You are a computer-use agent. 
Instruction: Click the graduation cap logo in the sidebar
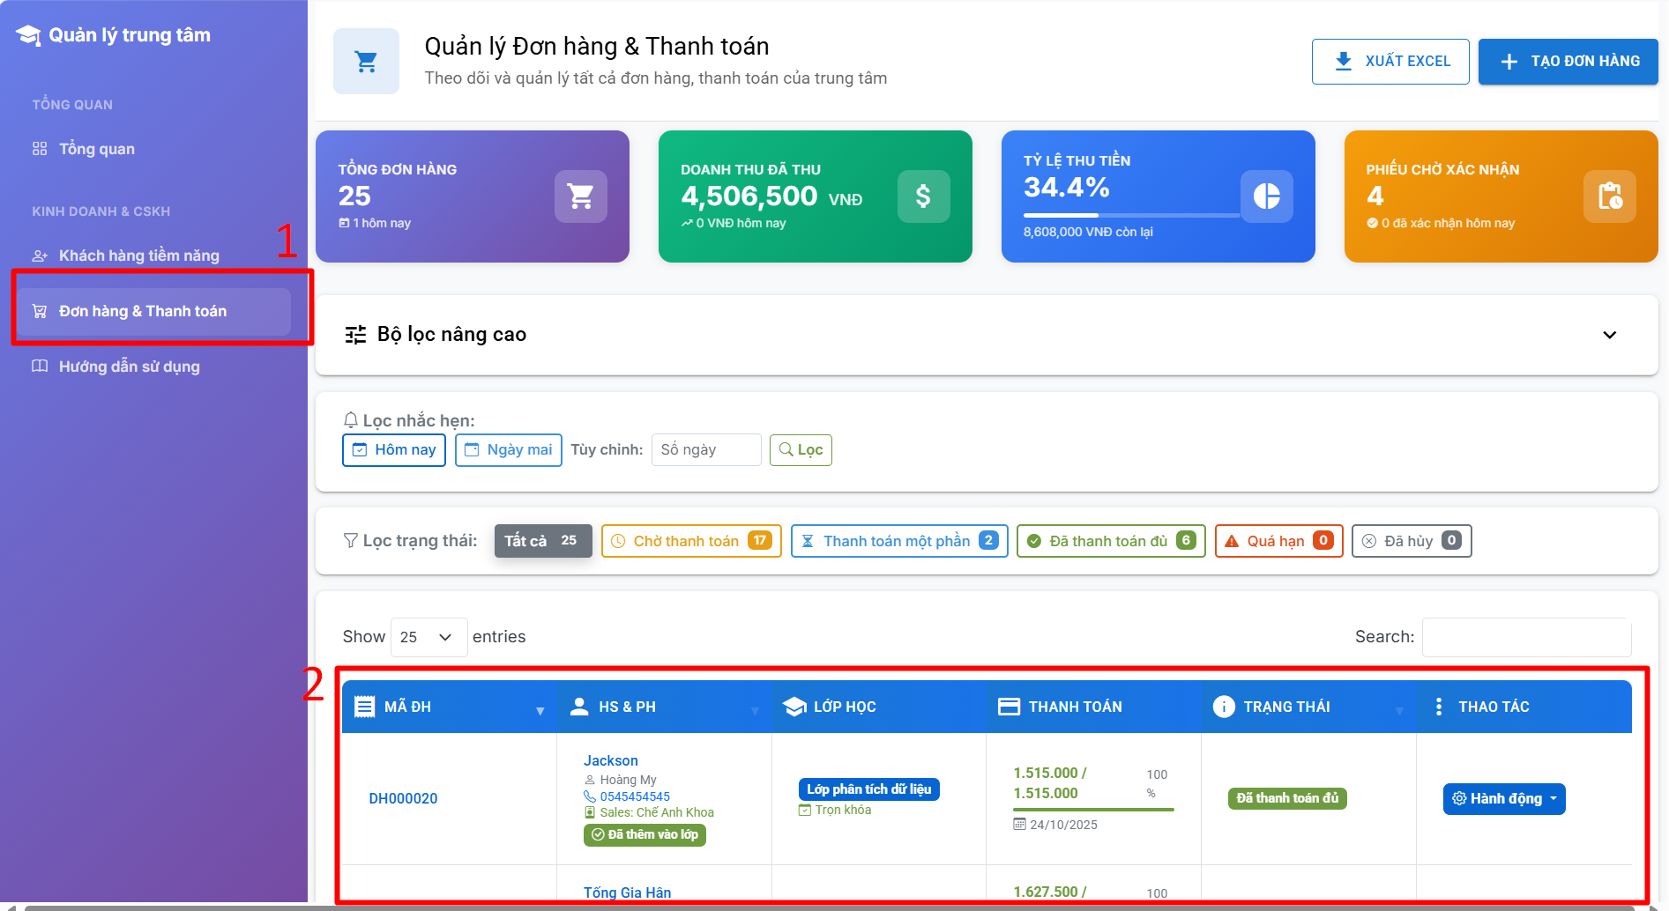pyautogui.click(x=28, y=35)
